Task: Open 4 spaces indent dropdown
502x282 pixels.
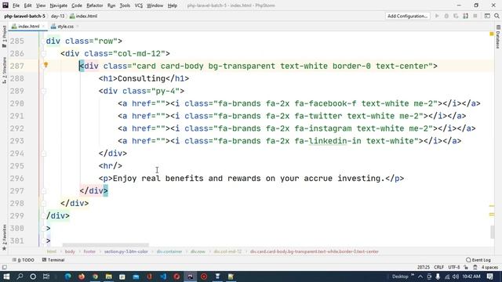Action: [x=489, y=267]
